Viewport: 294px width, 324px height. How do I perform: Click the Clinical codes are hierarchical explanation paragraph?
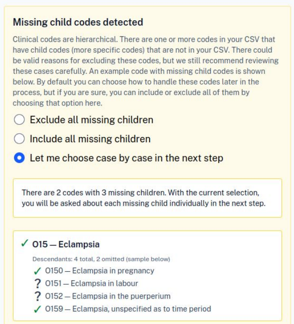coord(145,71)
